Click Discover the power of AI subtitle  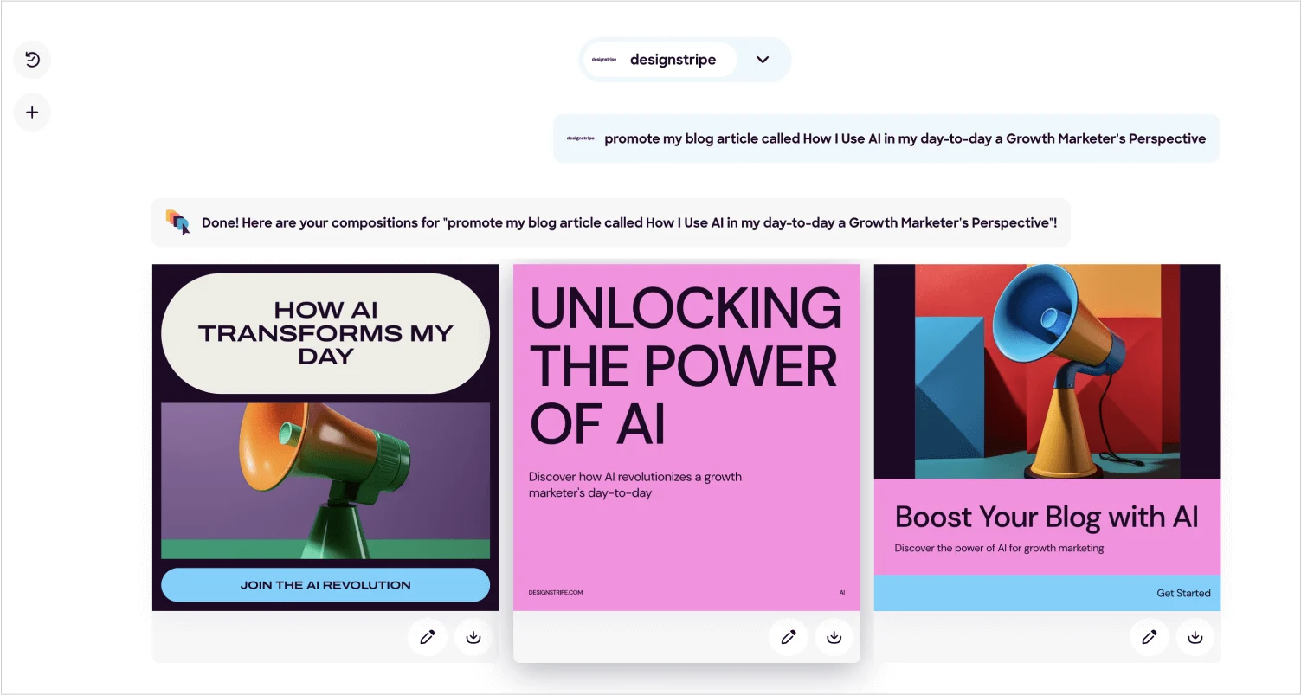(999, 548)
